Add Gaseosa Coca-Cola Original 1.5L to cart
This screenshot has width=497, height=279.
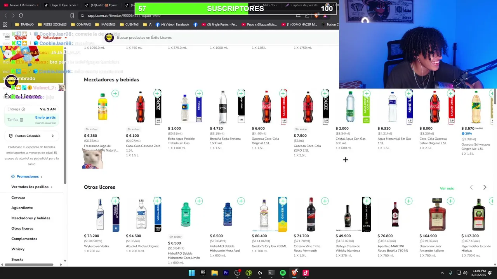(x=283, y=93)
